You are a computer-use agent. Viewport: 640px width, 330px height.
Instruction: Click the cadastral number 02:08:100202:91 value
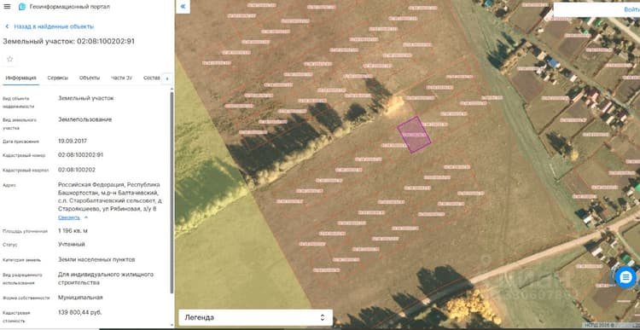pyautogui.click(x=80, y=155)
